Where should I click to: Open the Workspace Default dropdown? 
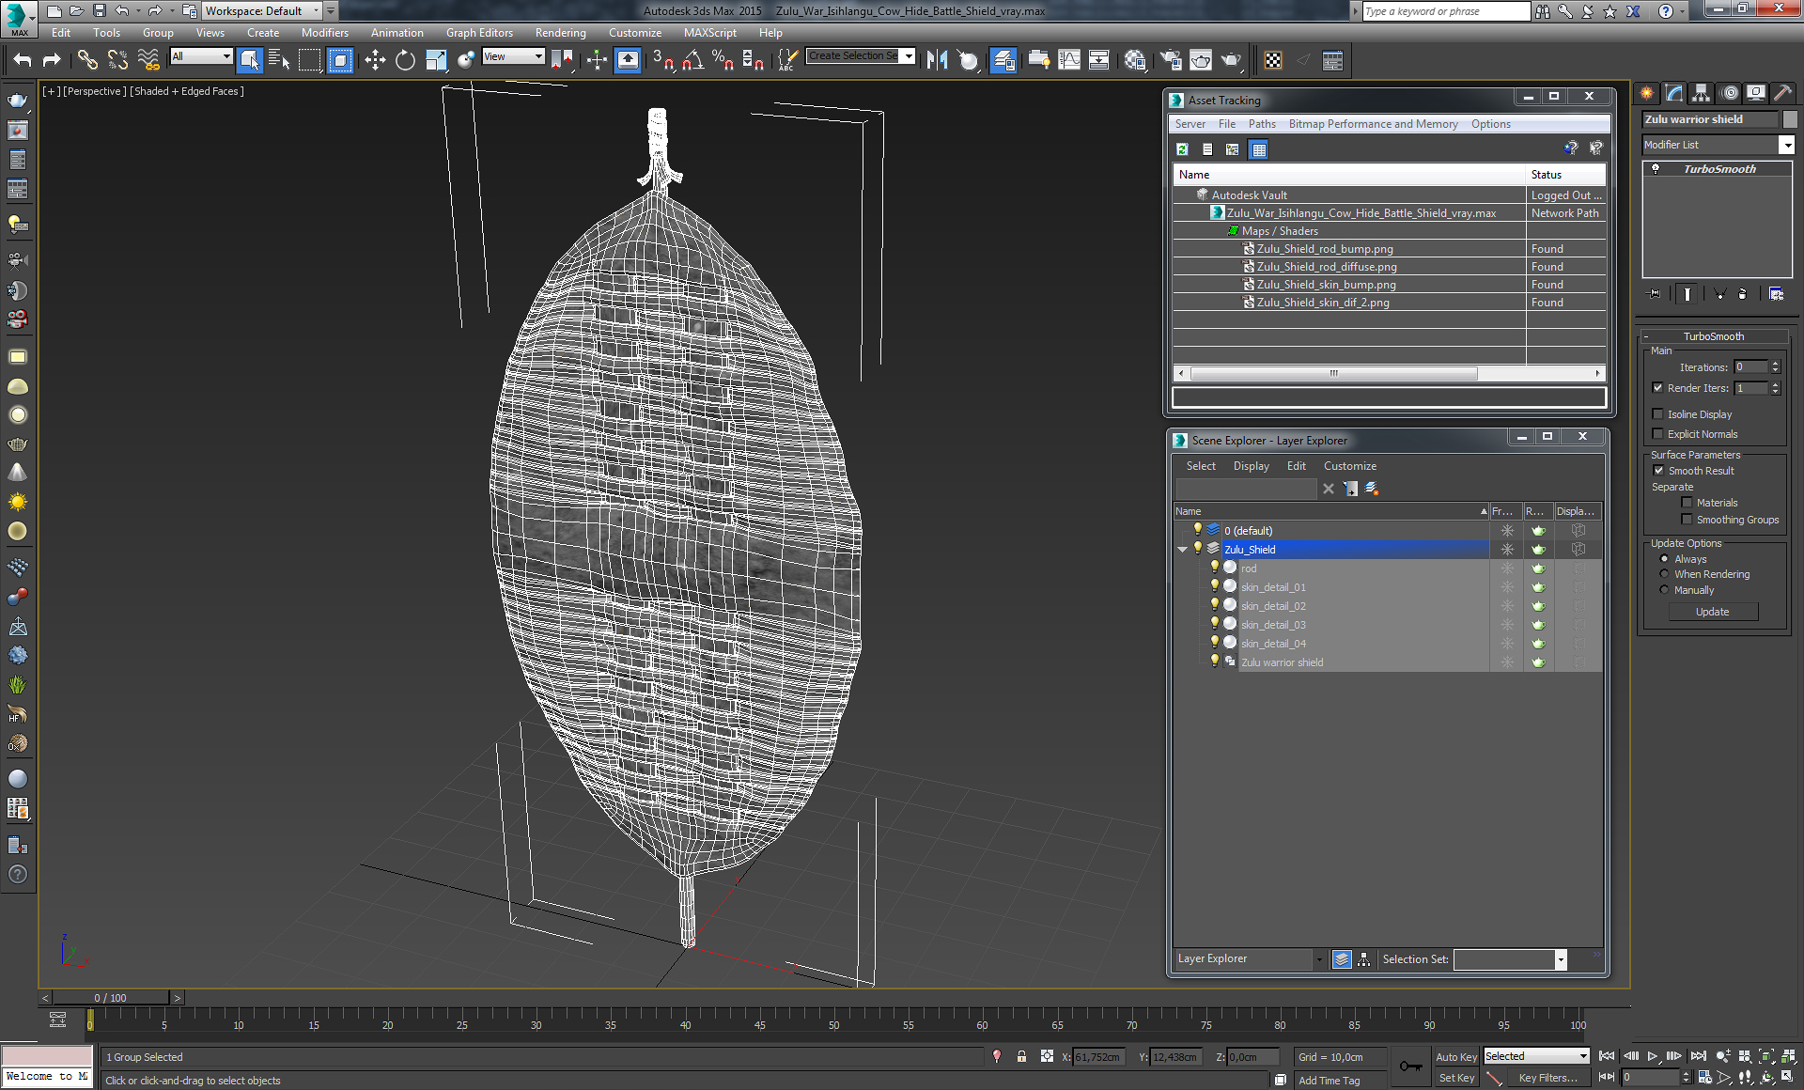263,11
